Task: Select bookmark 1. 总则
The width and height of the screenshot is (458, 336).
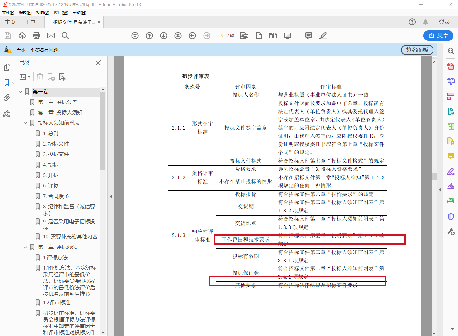Action: click(x=51, y=134)
